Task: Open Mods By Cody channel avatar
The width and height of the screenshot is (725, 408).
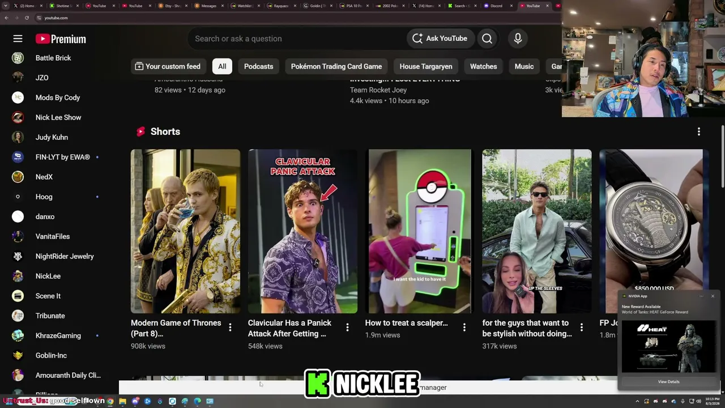Action: pos(18,97)
